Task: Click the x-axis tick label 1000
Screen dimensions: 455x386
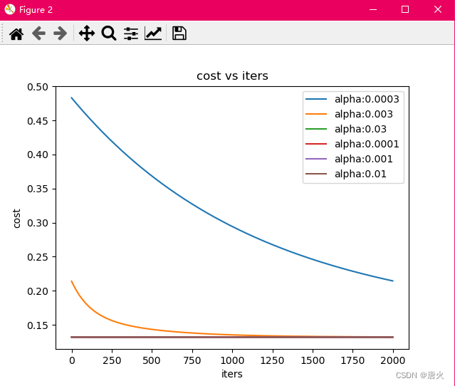Action: 232,360
